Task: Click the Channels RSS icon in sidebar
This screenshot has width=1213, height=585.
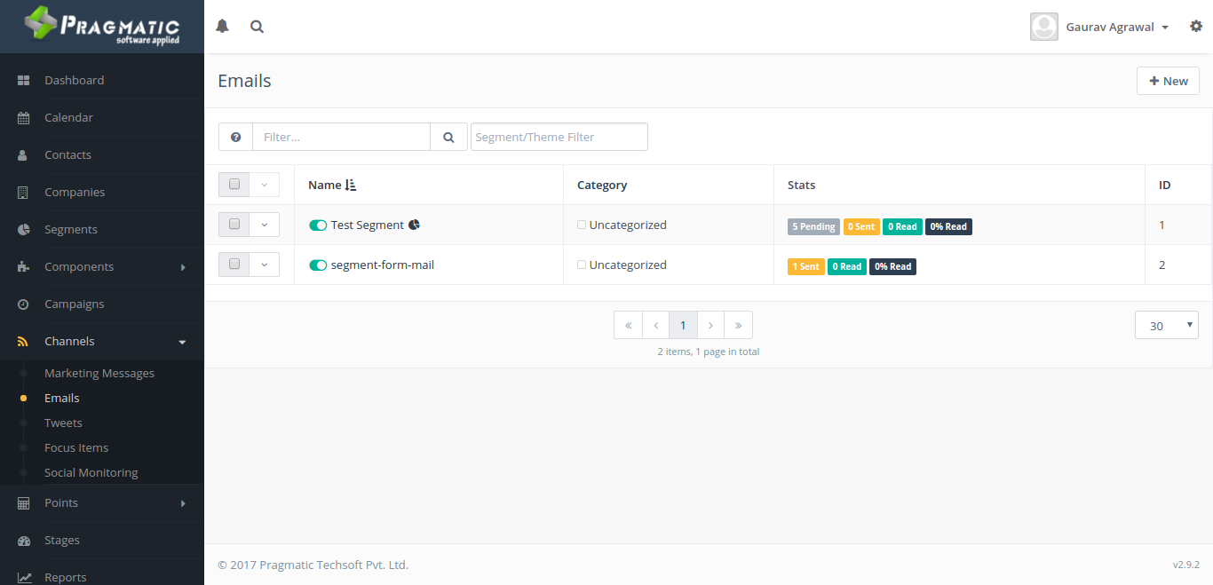Action: [x=24, y=341]
